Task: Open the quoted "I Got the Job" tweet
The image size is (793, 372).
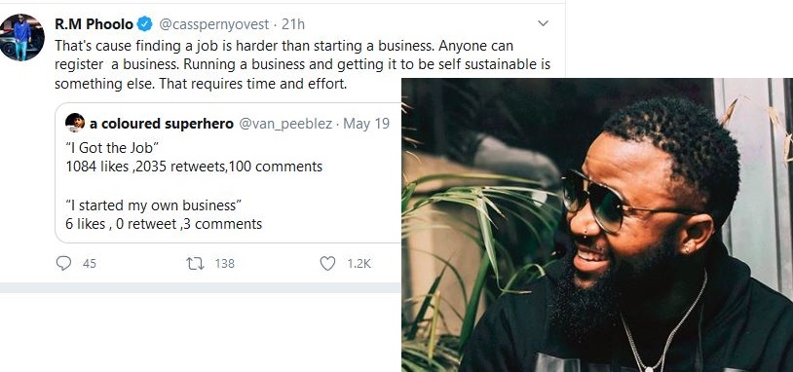Action: (228, 173)
